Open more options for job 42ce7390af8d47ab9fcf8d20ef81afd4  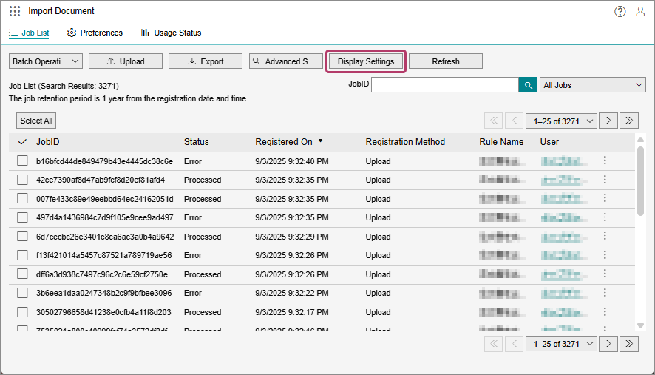point(605,179)
